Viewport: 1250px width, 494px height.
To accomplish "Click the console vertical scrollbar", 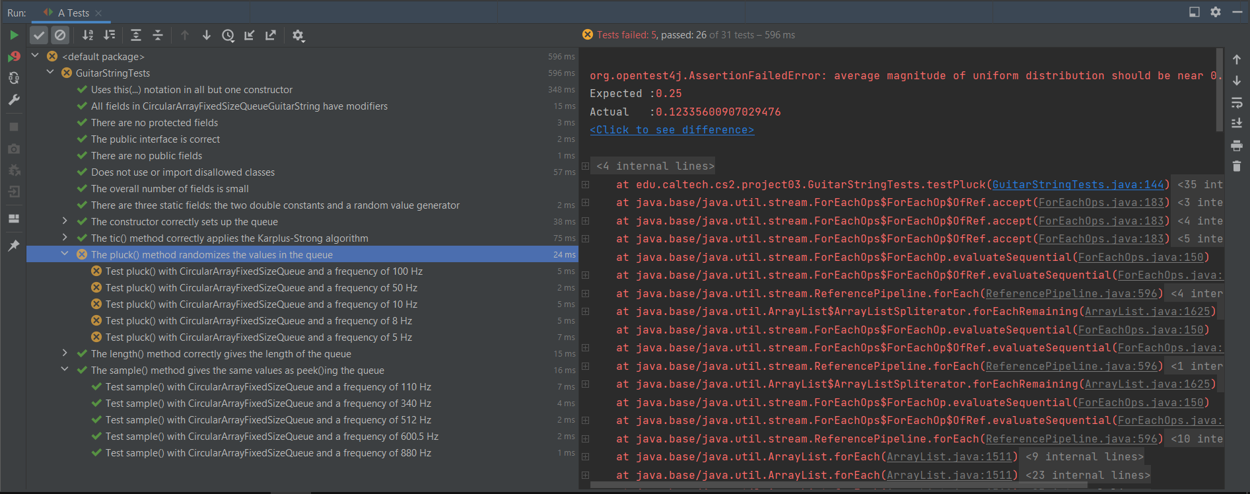I will click(x=1219, y=89).
